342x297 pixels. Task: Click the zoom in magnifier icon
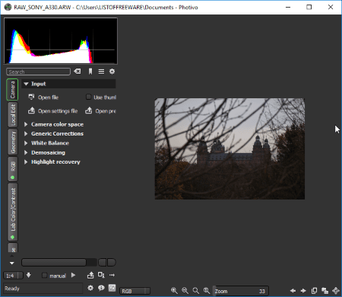(174, 291)
